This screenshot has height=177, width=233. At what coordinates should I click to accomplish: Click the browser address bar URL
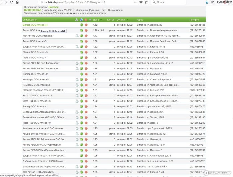coord(83,2)
